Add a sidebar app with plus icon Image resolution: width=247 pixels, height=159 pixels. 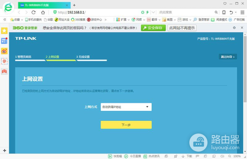5,150
